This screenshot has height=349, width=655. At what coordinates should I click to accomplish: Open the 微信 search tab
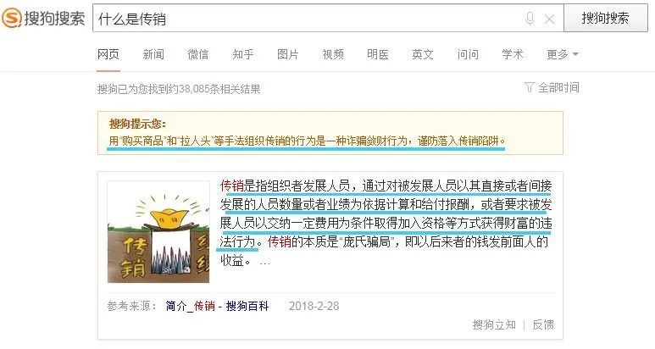tap(198, 54)
